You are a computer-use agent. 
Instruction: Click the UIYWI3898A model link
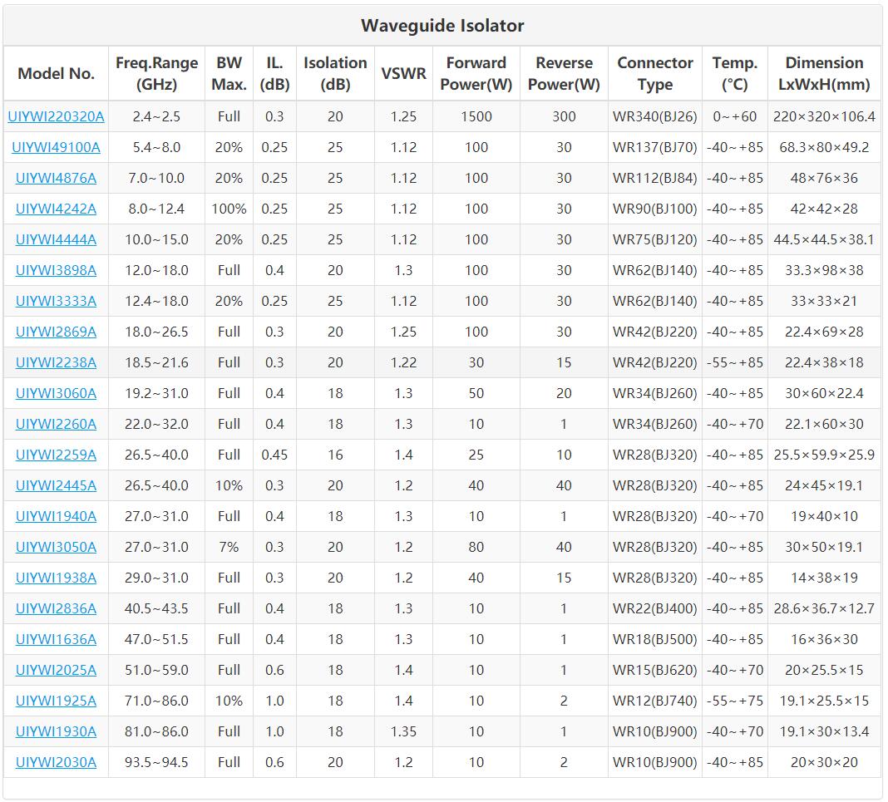[56, 270]
